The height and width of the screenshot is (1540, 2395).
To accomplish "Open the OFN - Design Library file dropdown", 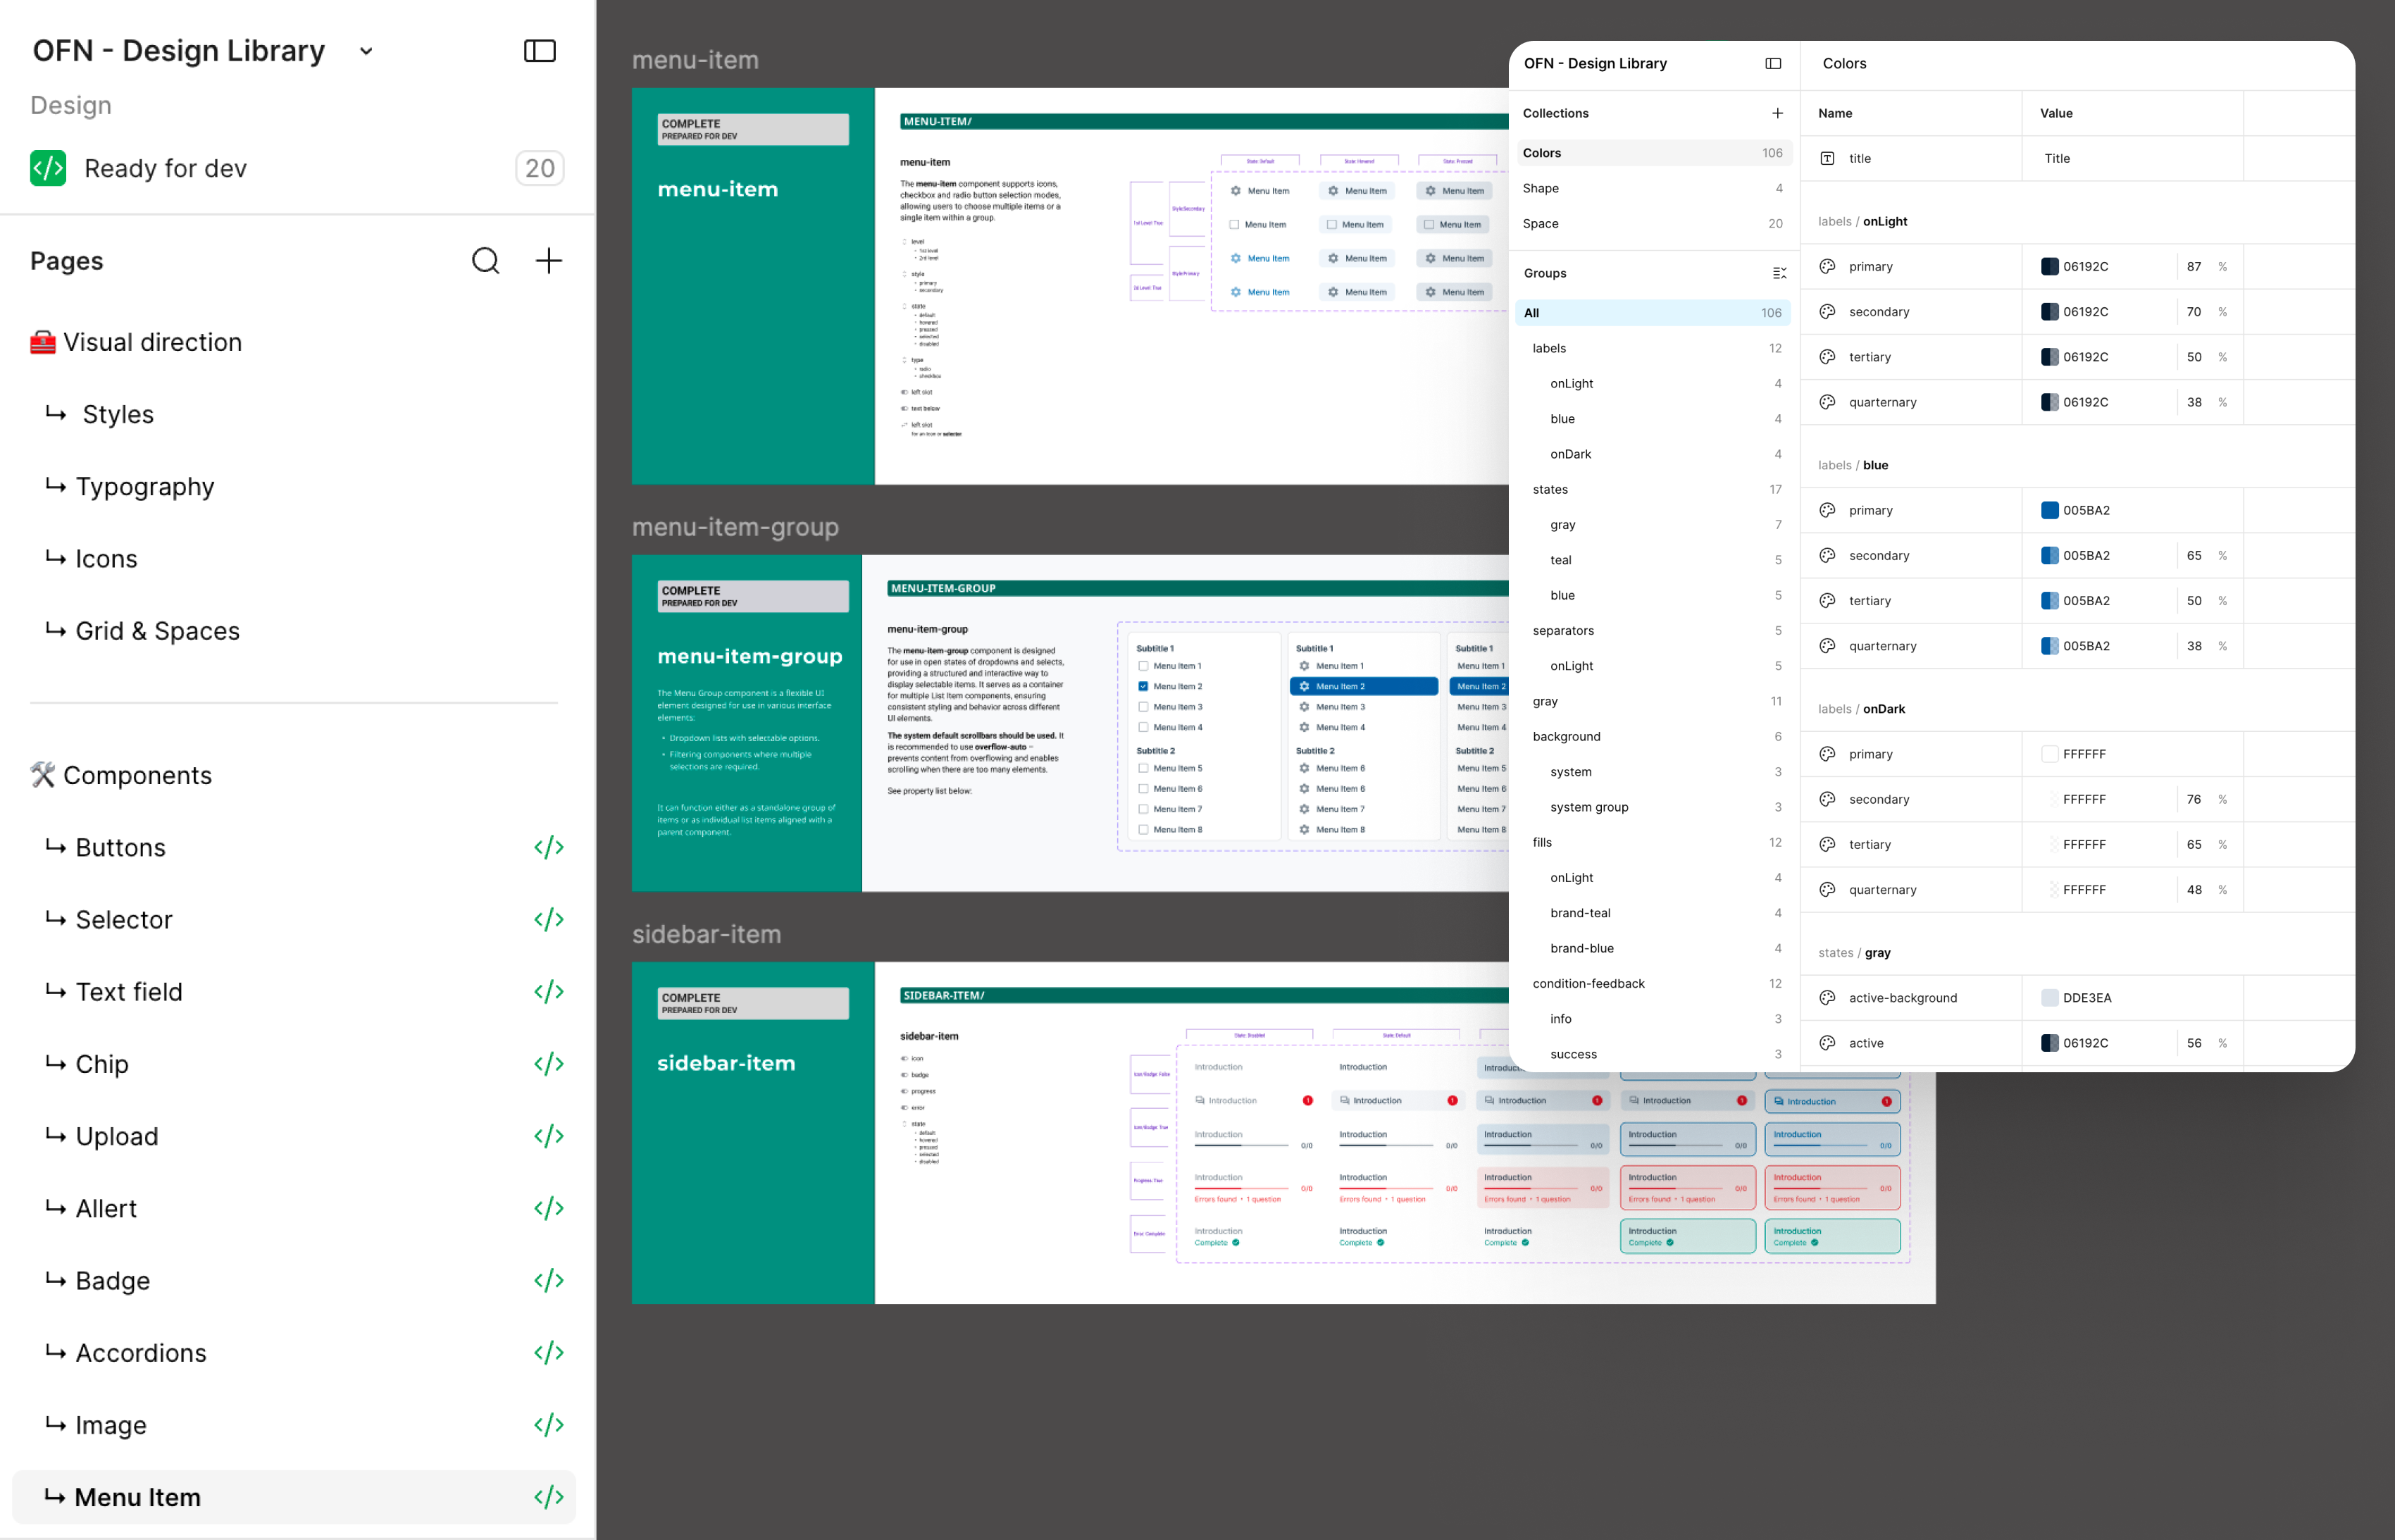I will [x=366, y=51].
